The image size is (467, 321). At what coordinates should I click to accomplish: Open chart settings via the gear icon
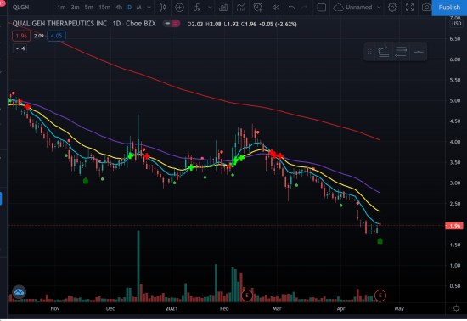tap(392, 8)
